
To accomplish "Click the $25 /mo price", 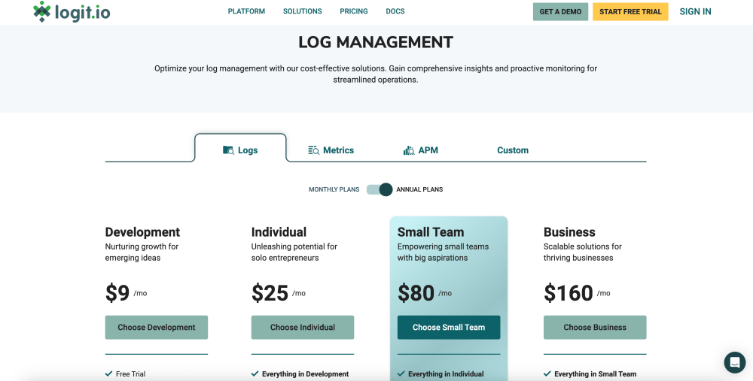I will click(279, 293).
